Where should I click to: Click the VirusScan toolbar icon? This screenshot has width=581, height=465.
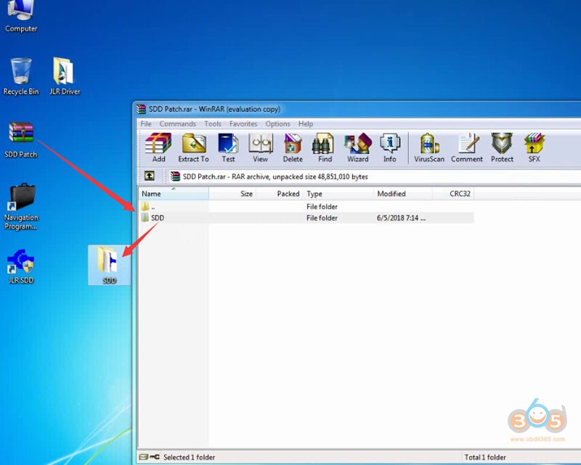[429, 147]
